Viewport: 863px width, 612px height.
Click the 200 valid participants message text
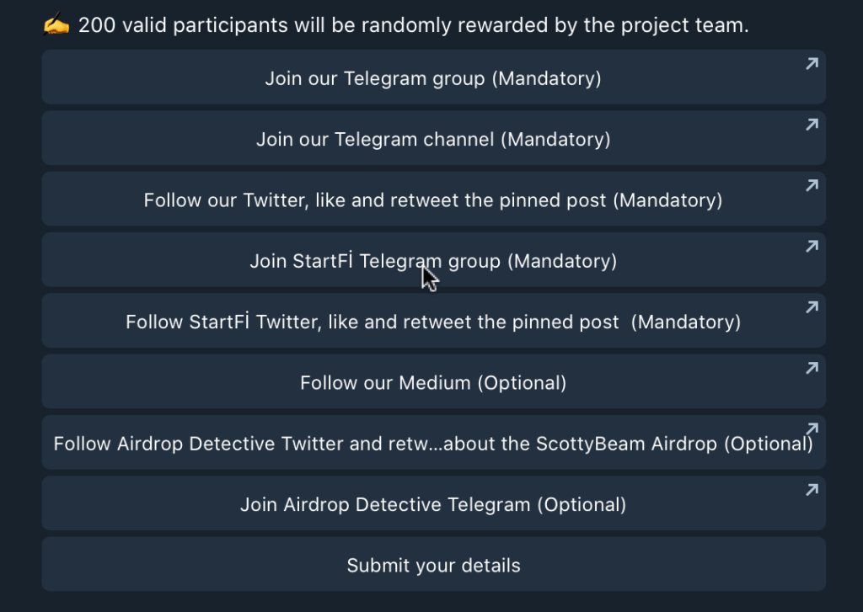tap(413, 25)
